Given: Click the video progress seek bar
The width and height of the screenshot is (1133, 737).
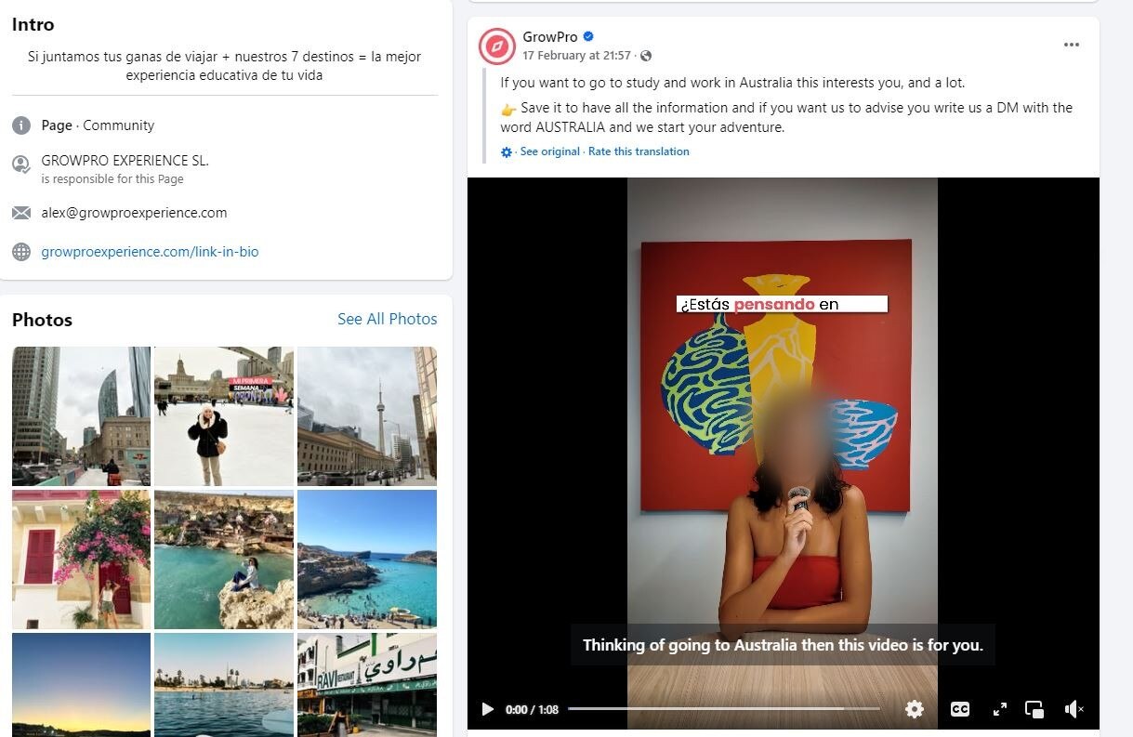Looking at the screenshot, I should [x=723, y=709].
